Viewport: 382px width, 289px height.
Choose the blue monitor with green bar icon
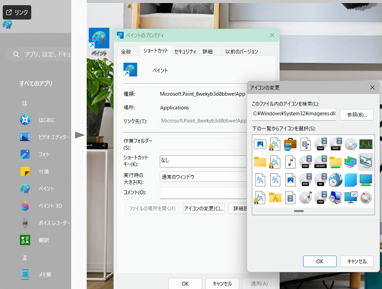366,180
